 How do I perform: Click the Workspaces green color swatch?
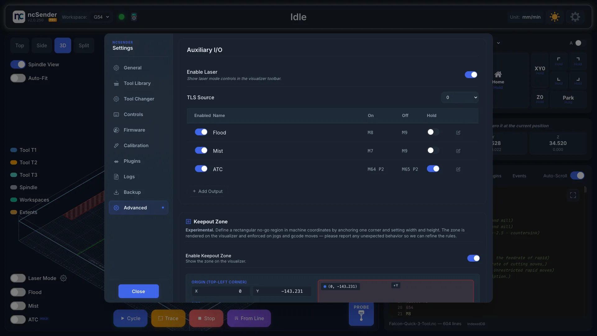[14, 200]
